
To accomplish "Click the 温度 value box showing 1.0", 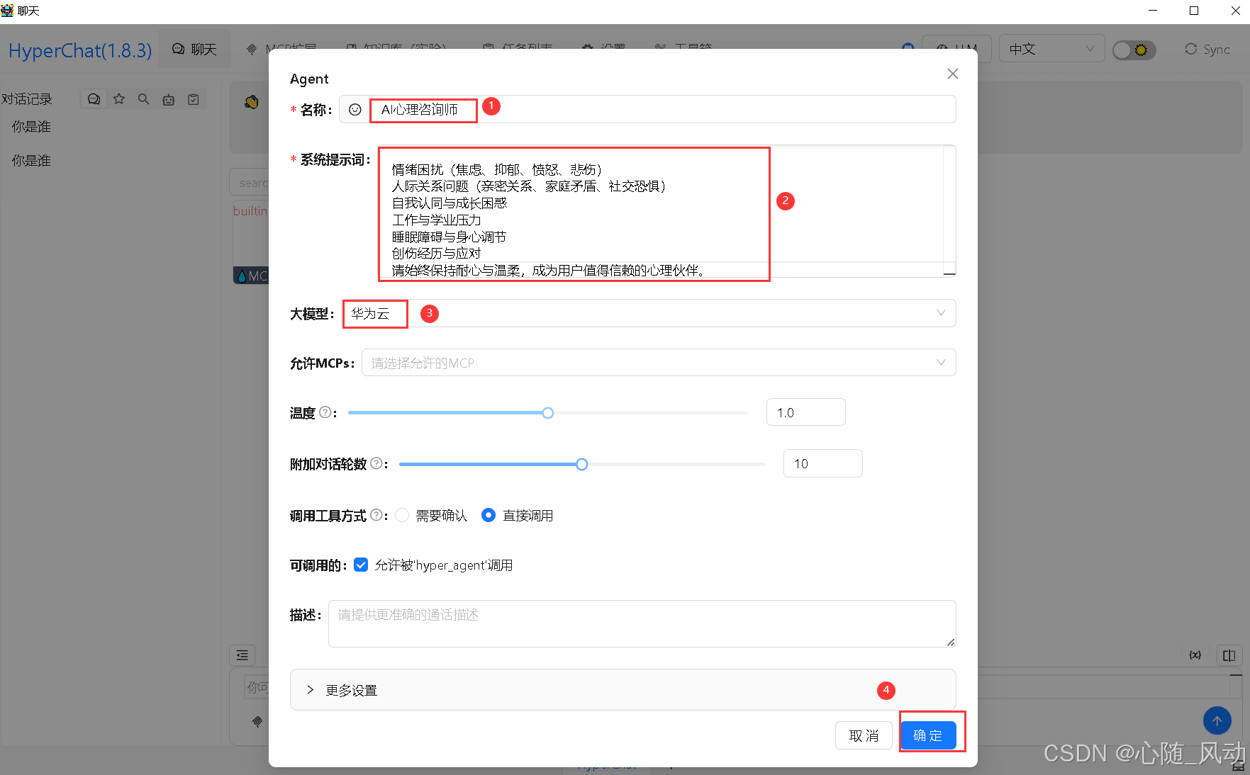I will 806,412.
